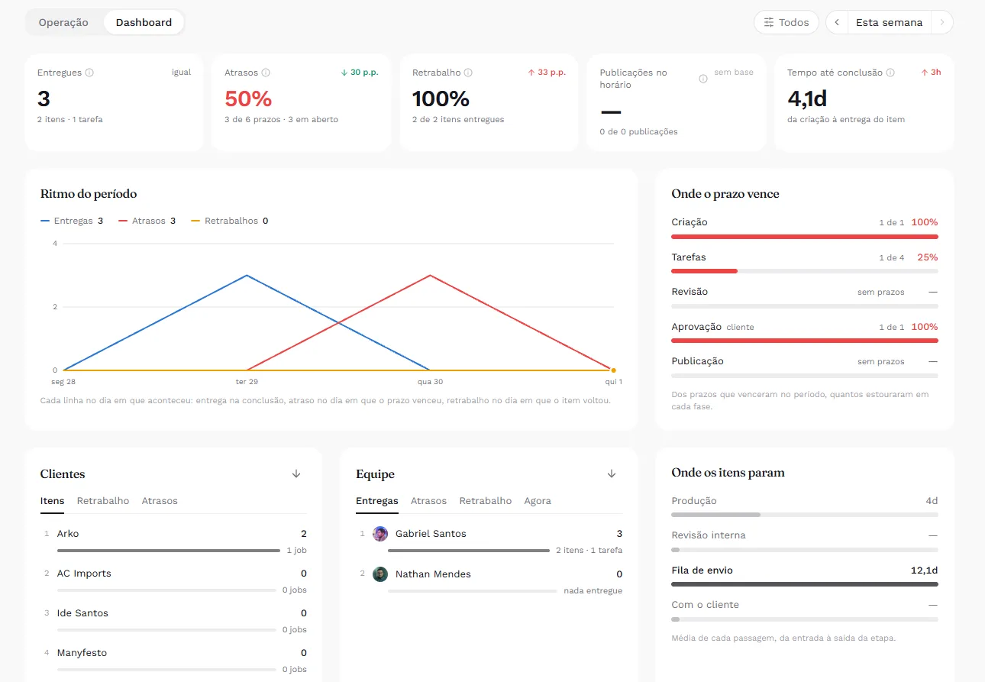The height and width of the screenshot is (682, 985).
Task: Click the Criação deadline progress bar
Action: [805, 237]
